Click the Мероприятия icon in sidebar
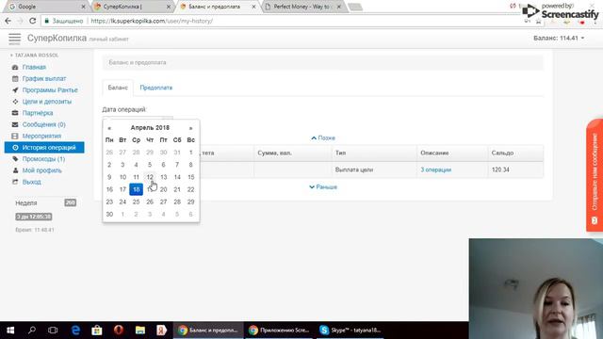This screenshot has width=603, height=339. [x=15, y=136]
